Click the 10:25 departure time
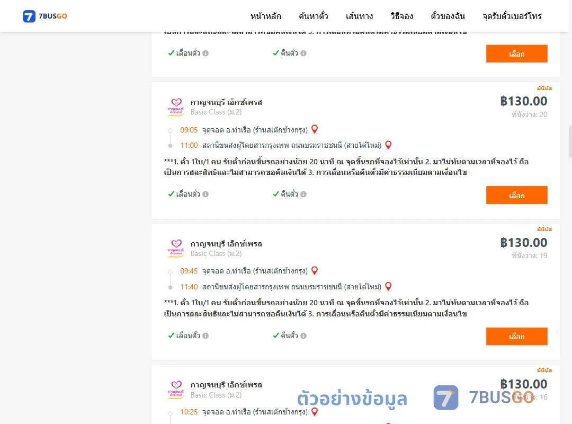This screenshot has width=572, height=424. point(189,412)
